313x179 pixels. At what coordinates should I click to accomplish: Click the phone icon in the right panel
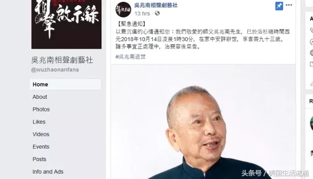point(312,30)
